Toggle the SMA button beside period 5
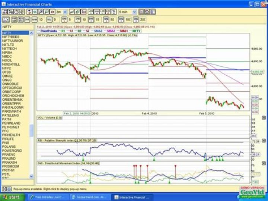 (64, 20)
